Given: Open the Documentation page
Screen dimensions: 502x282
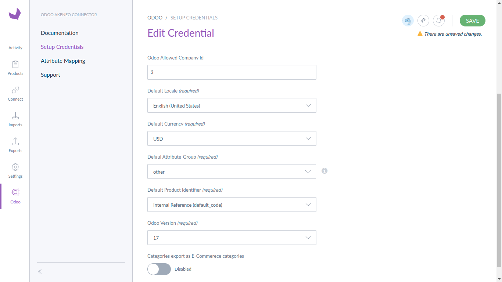Looking at the screenshot, I should (x=60, y=33).
